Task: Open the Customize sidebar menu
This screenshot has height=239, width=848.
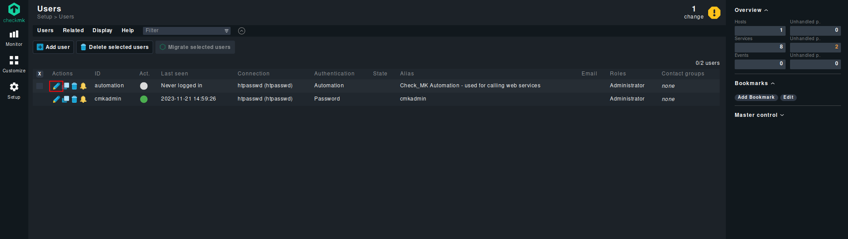Action: [x=14, y=64]
